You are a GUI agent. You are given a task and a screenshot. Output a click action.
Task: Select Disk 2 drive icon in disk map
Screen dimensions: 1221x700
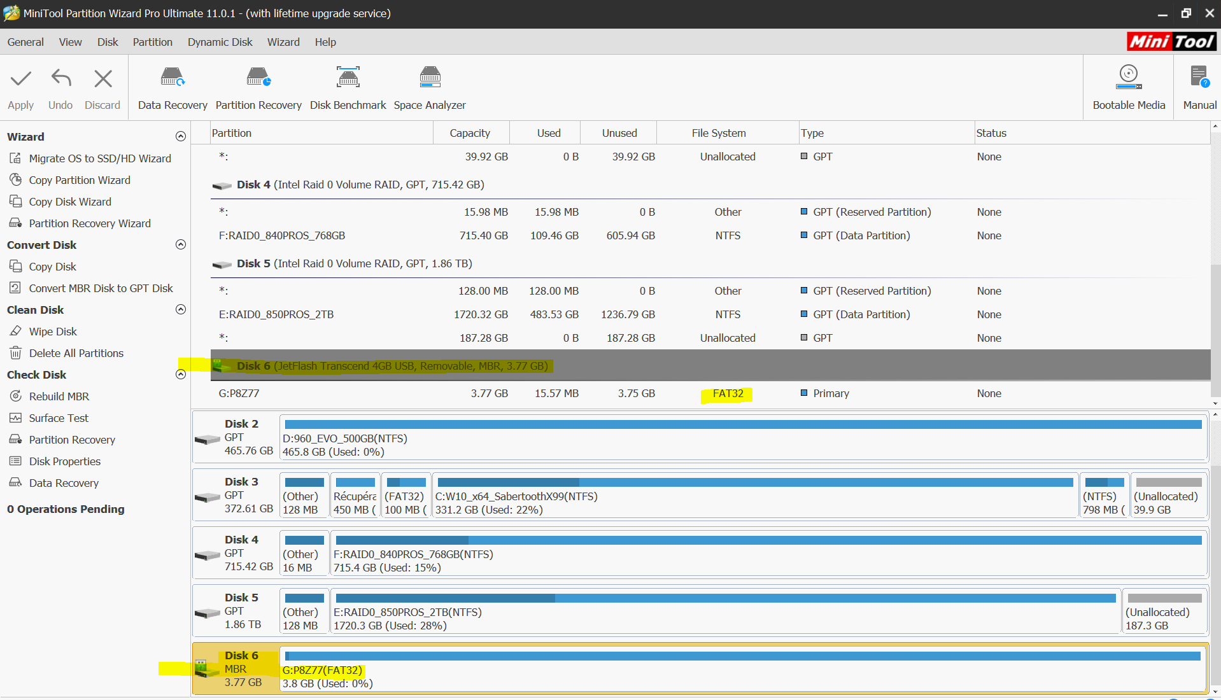pos(208,439)
